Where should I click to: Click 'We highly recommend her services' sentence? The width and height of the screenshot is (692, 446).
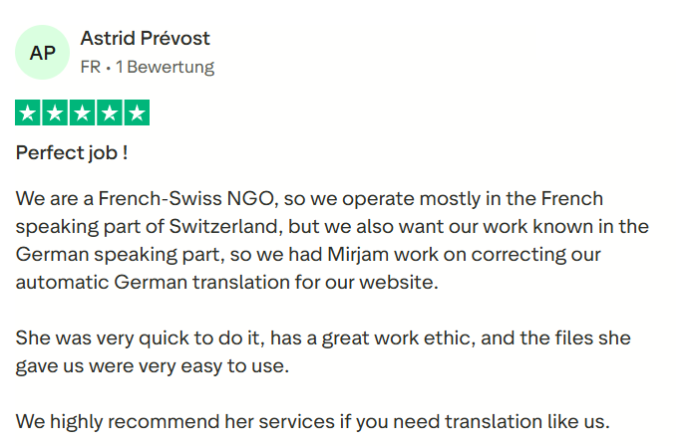tap(175, 421)
